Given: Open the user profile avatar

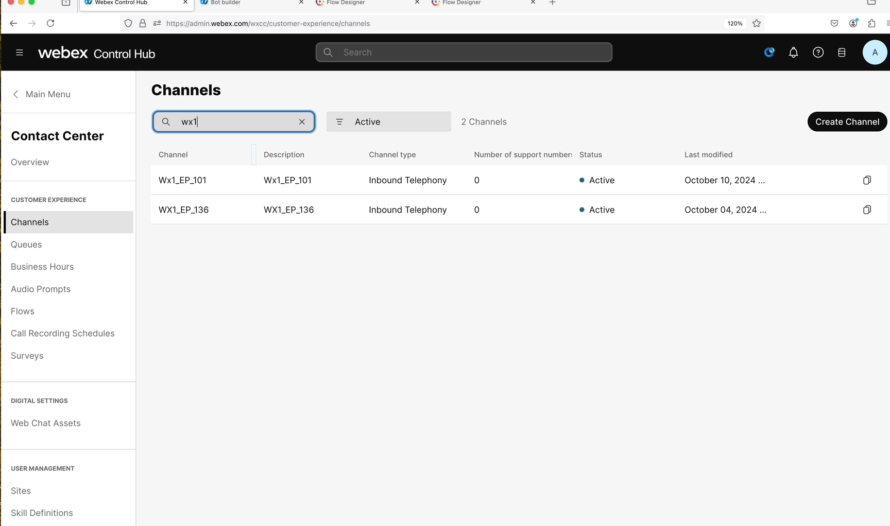Looking at the screenshot, I should (874, 52).
